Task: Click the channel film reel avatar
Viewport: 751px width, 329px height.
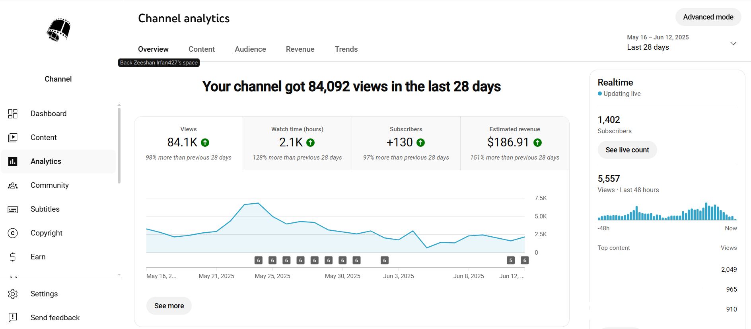Action: 58,30
